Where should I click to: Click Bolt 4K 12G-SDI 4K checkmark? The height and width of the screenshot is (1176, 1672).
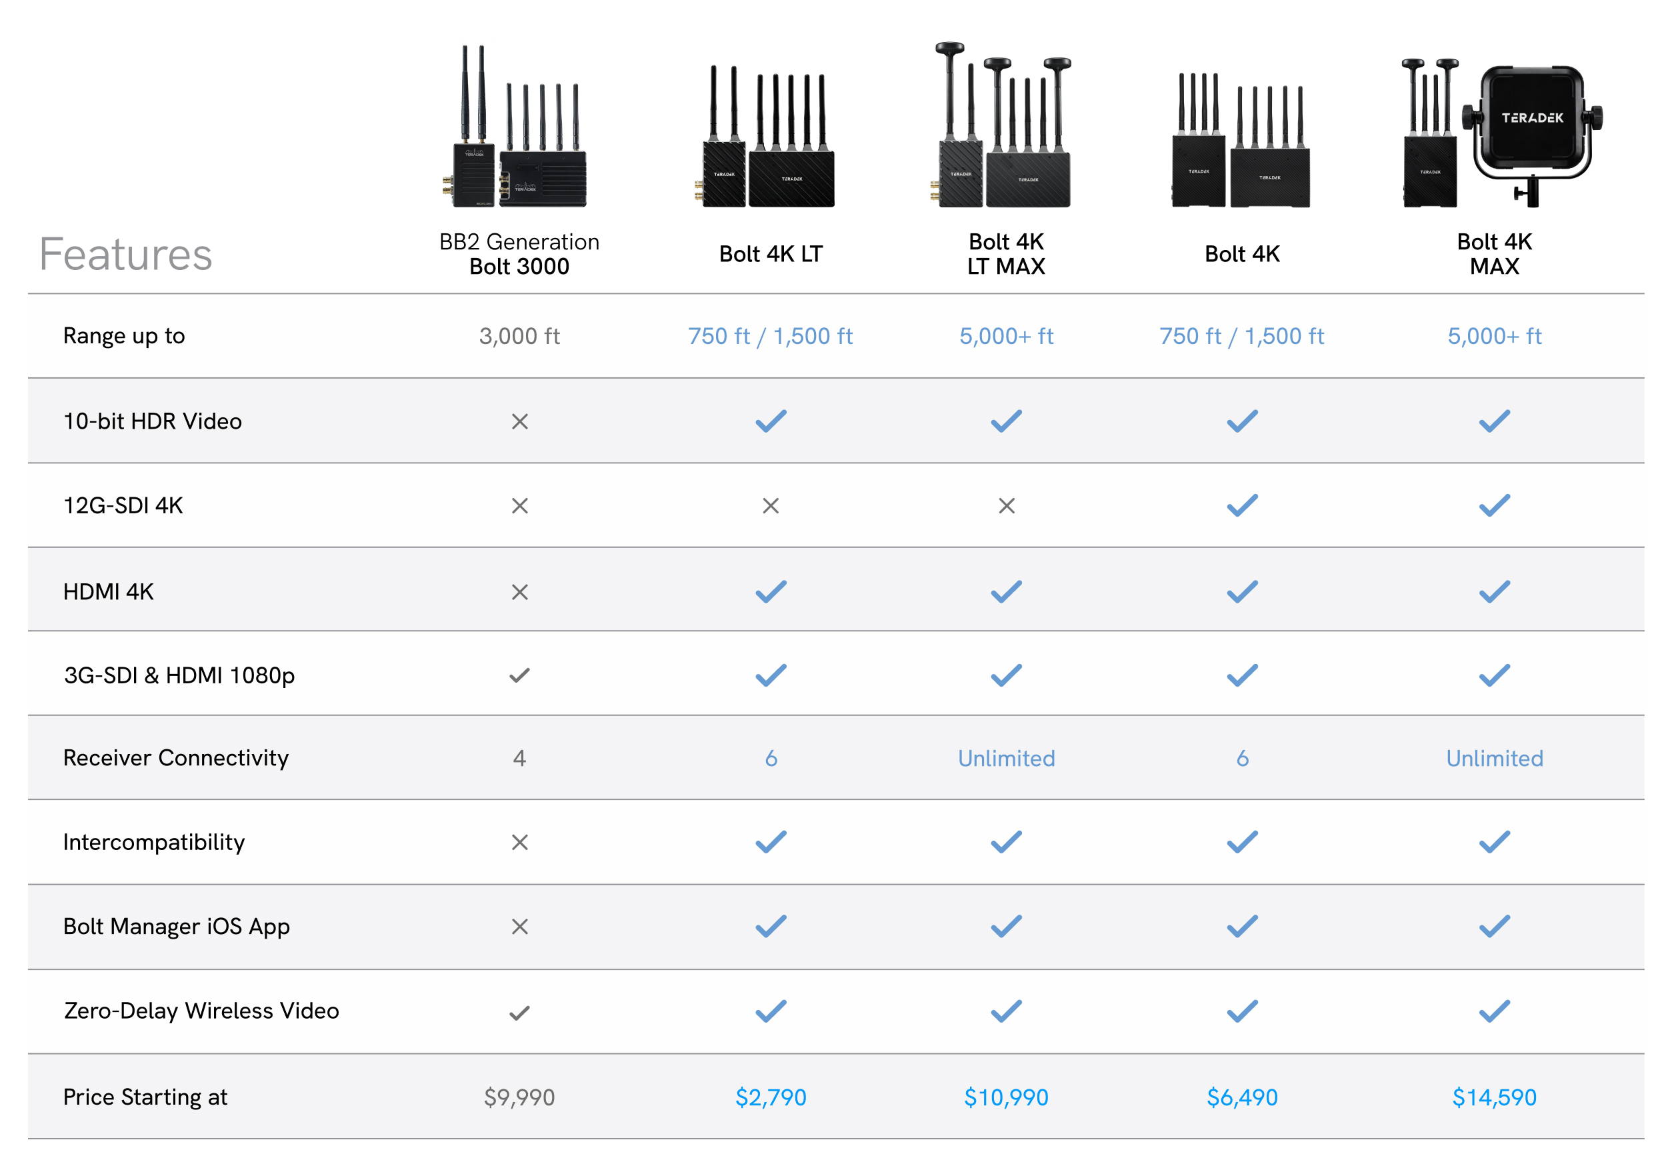pos(1243,505)
